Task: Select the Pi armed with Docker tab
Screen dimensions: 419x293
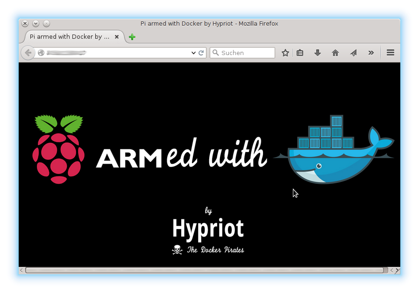Action: click(70, 36)
